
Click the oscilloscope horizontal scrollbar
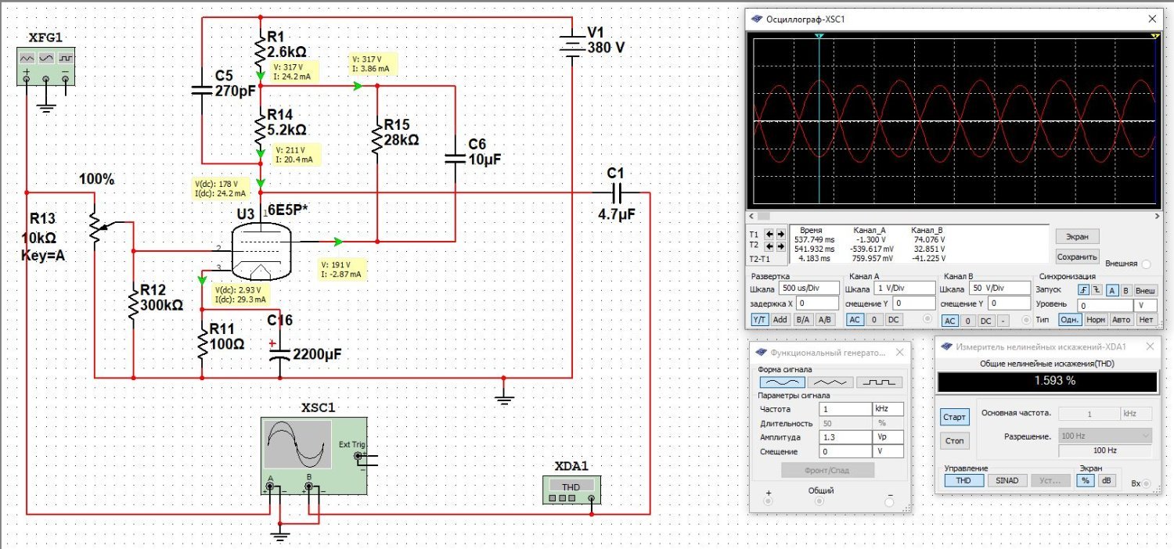(x=955, y=216)
